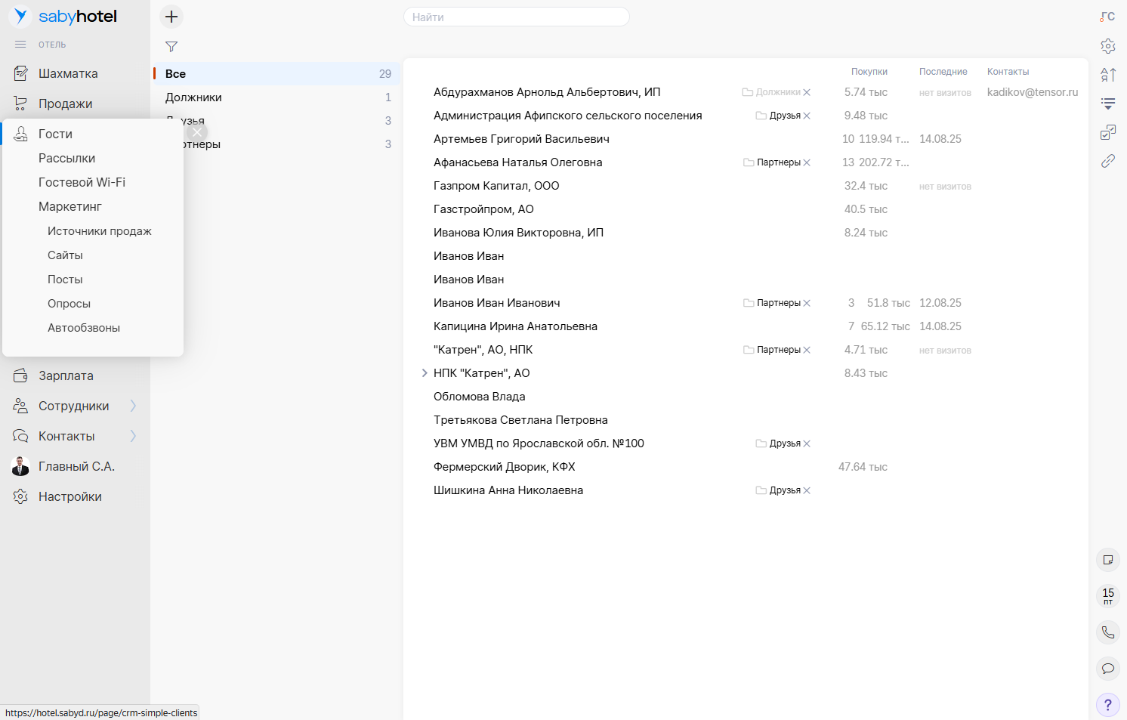The image size is (1127, 720).
Task: Open the calendar showing 15 ПТ
Action: pos(1108,596)
